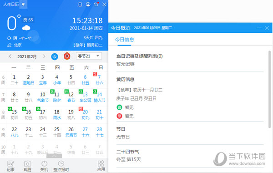
Task: Click the cloudy weather icon
Action: 26,27
